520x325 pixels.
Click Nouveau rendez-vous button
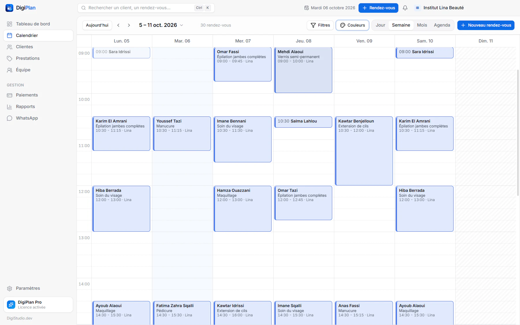(x=486, y=25)
